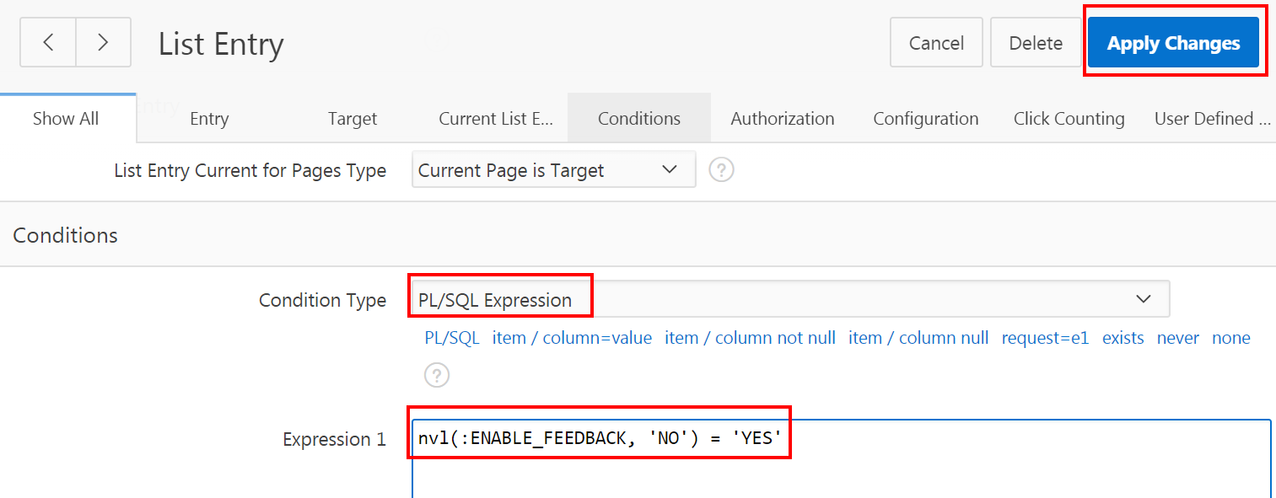Delete this list entry

[x=1035, y=42]
